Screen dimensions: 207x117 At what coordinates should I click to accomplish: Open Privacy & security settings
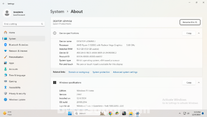pos(24,94)
